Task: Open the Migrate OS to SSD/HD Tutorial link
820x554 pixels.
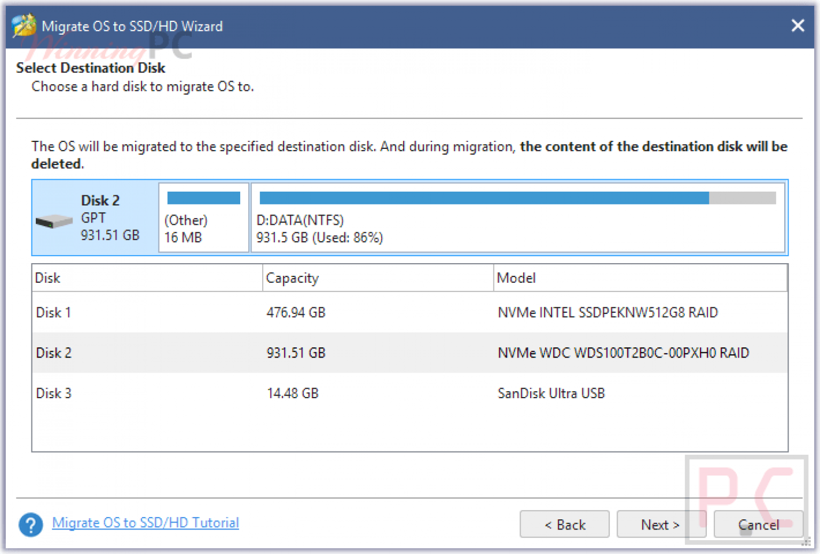Action: click(145, 523)
